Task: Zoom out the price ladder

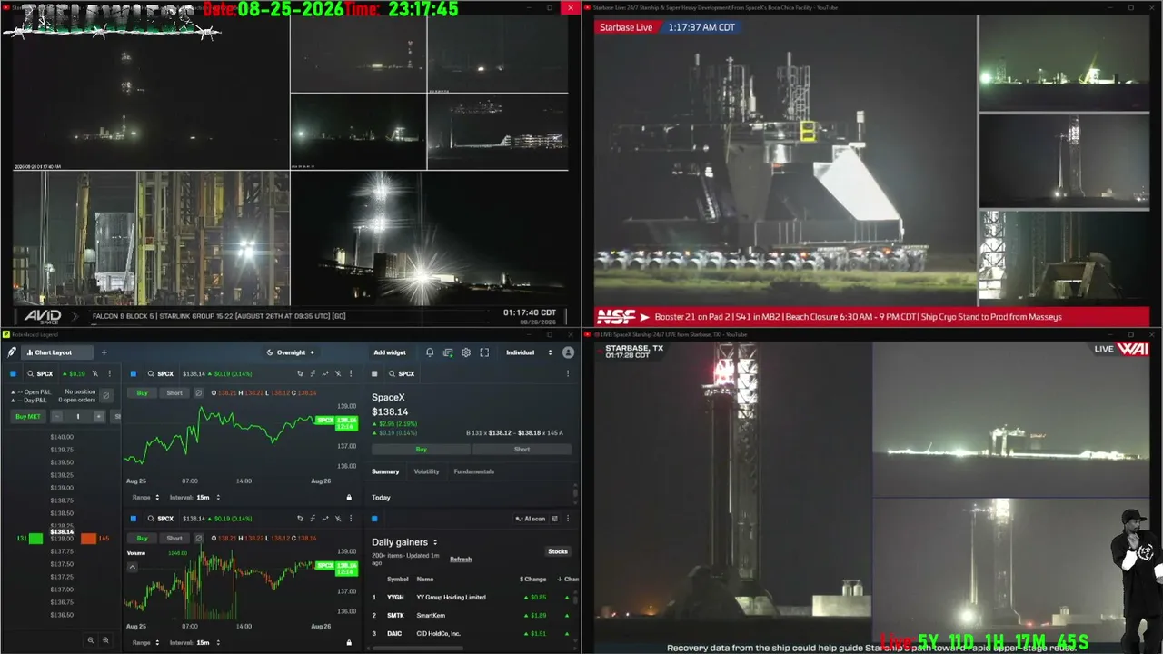Action: (90, 640)
